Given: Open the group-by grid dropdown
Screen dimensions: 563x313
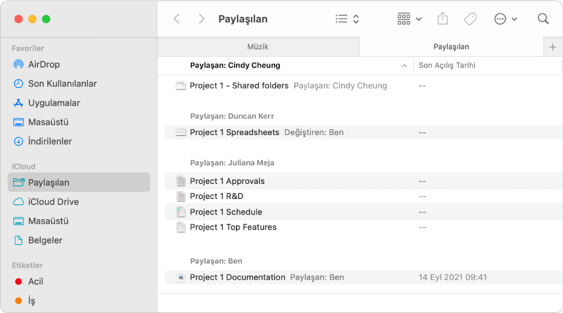Looking at the screenshot, I should pyautogui.click(x=409, y=19).
